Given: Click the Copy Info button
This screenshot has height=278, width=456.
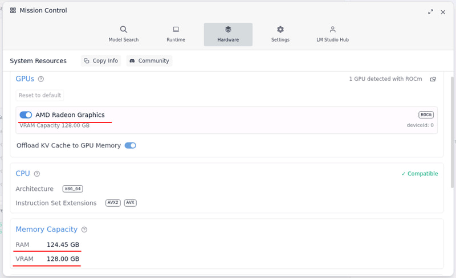Looking at the screenshot, I should pyautogui.click(x=101, y=61).
